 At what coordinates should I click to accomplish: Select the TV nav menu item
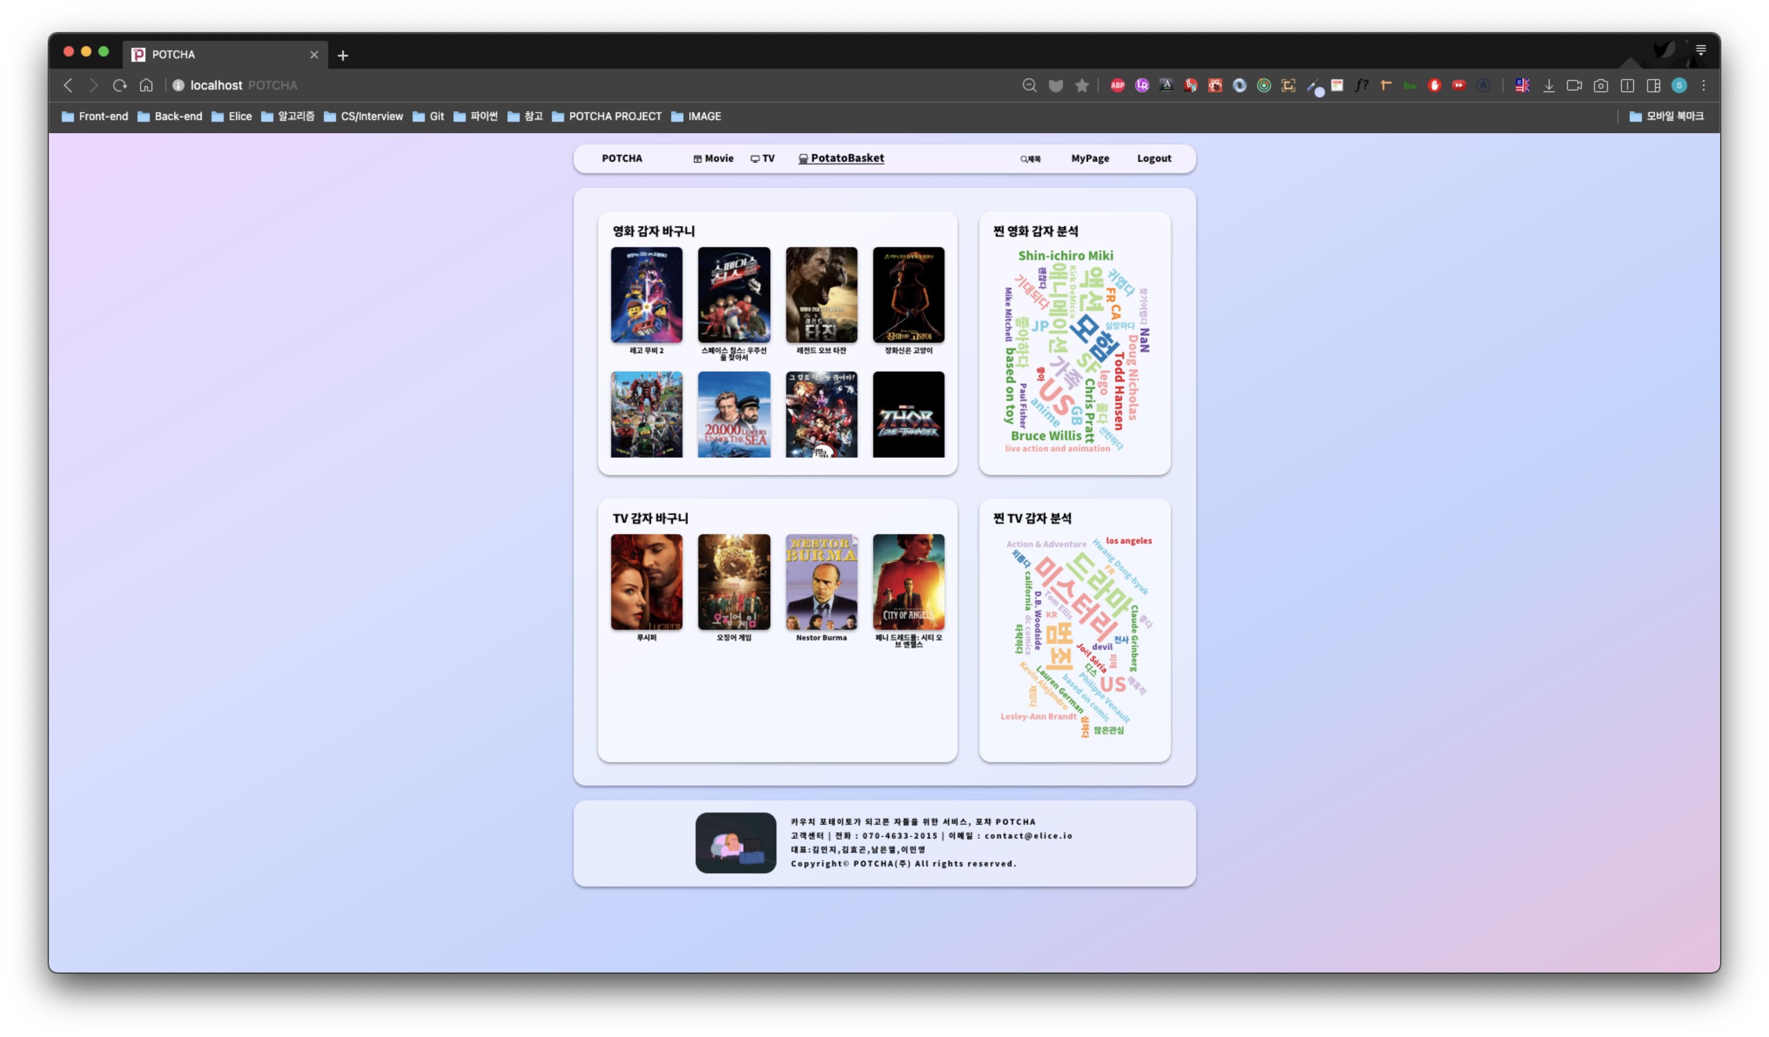(x=762, y=159)
